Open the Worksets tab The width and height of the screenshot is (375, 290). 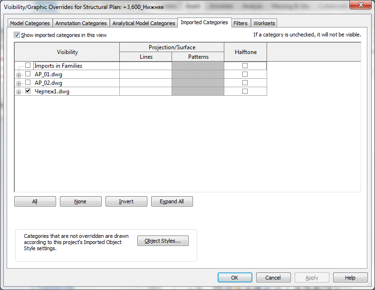(x=264, y=23)
